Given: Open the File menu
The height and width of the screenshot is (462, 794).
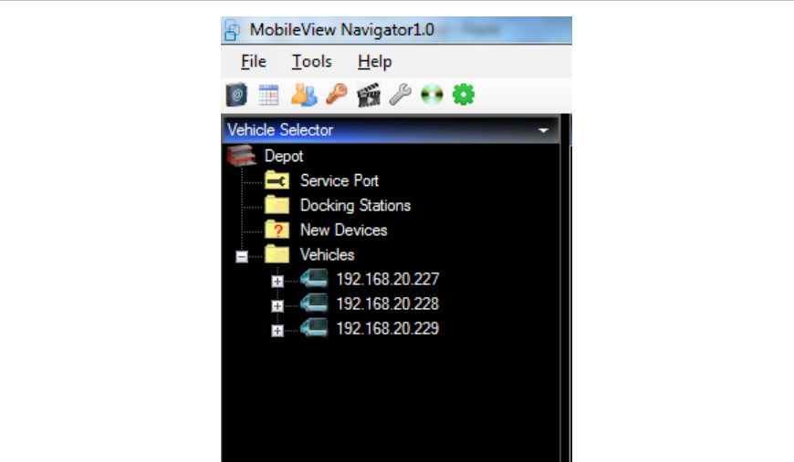Looking at the screenshot, I should [254, 62].
